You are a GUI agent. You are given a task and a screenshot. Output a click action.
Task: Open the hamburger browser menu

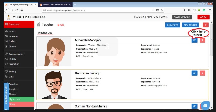coord(210,10)
